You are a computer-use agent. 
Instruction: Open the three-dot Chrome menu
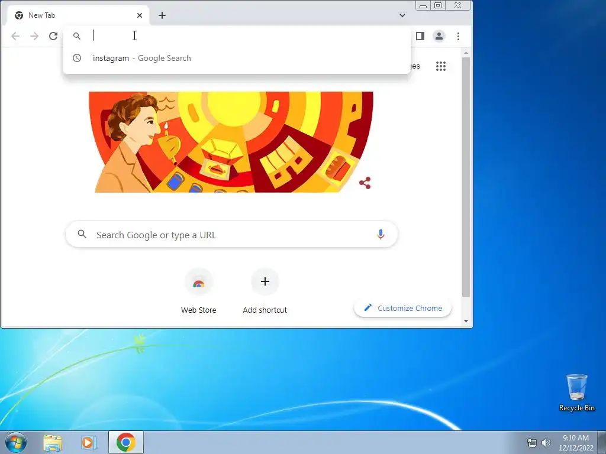coord(459,36)
